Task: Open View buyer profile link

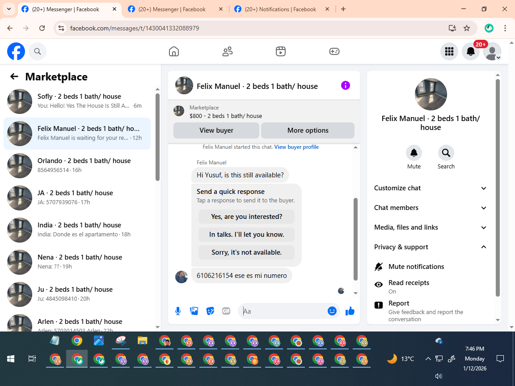Action: tap(296, 147)
